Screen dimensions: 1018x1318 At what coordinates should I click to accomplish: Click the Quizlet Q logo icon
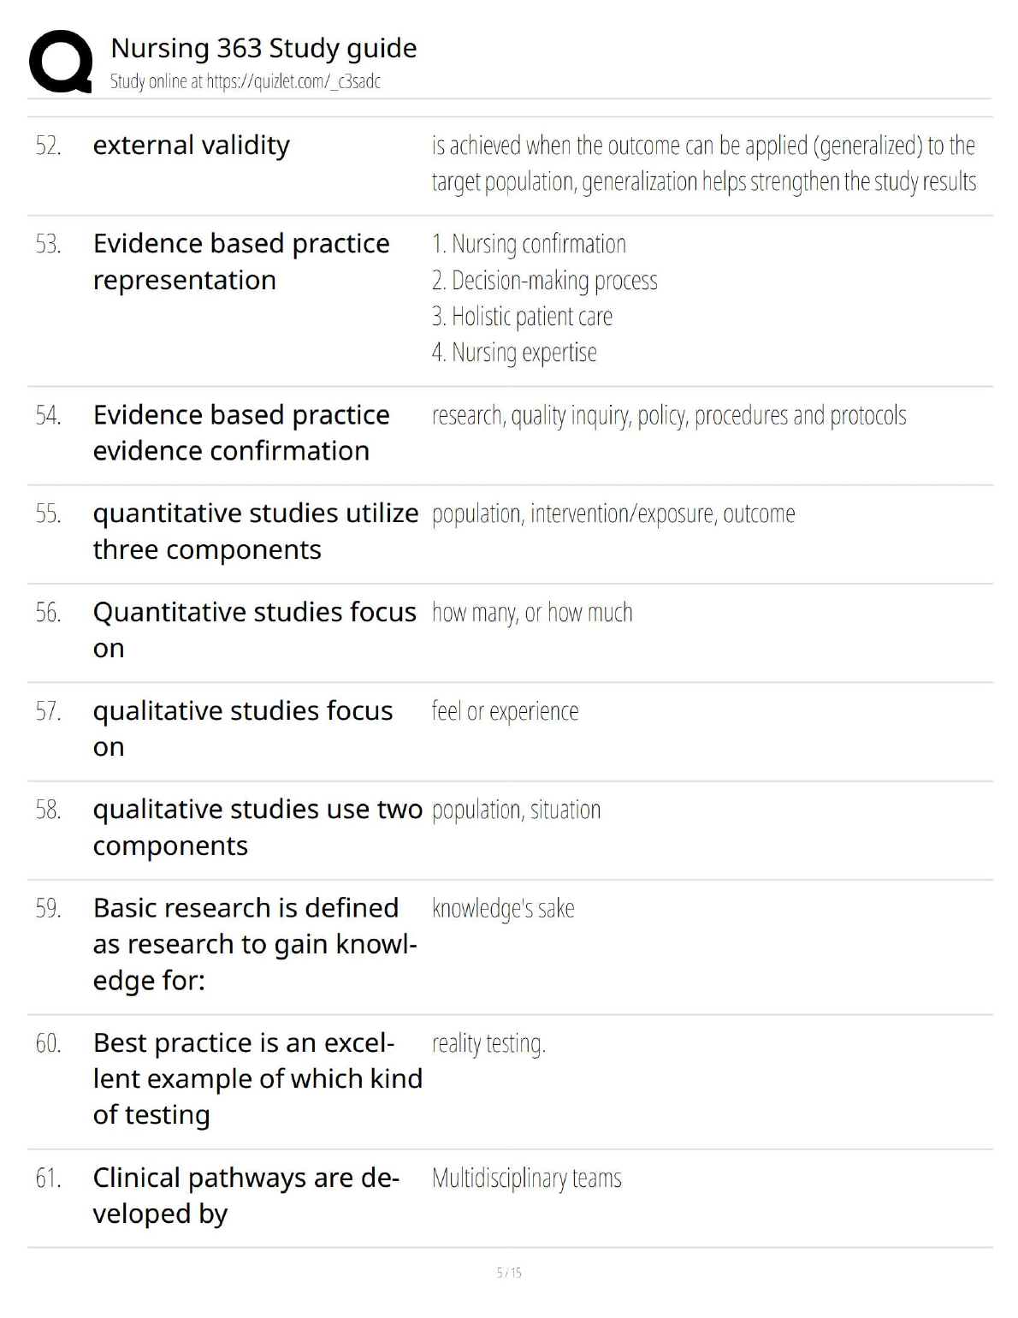coord(61,61)
